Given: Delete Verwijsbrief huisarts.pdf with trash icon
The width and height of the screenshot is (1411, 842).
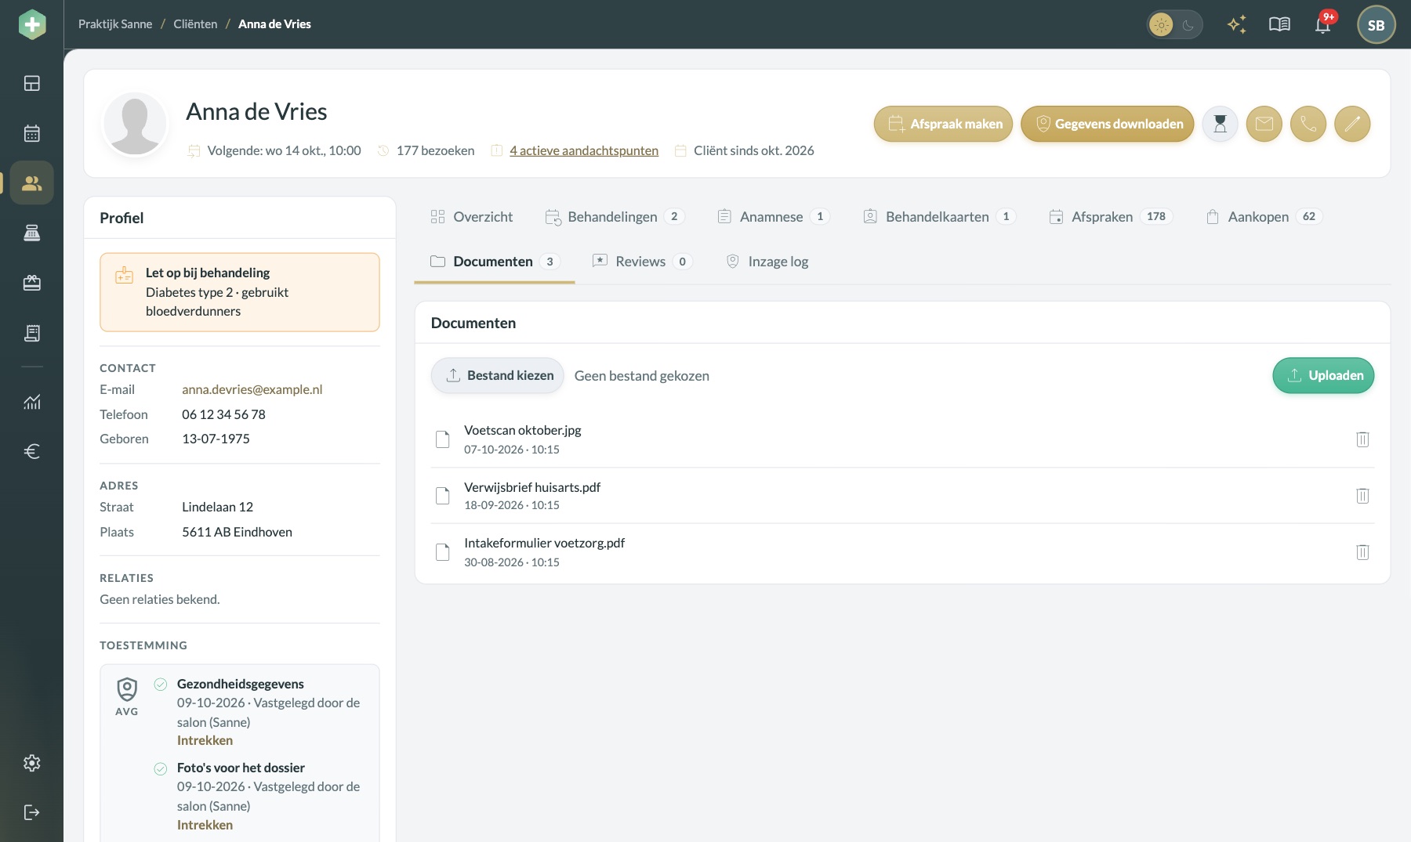Looking at the screenshot, I should tap(1362, 496).
